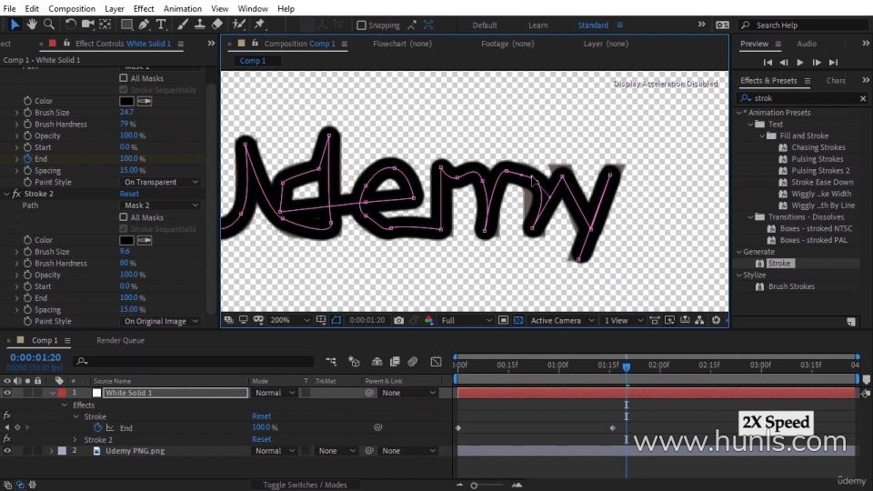Open the Stroke Color swatch

126,101
